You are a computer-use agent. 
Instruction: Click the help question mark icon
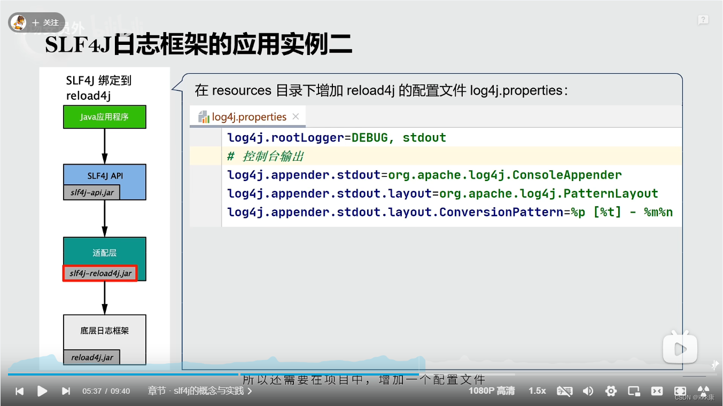[x=703, y=20]
